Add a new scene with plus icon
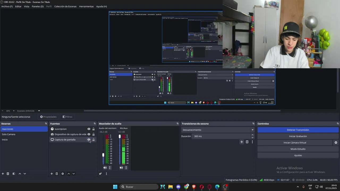Image resolution: width=340 pixels, height=191 pixels. (3, 174)
